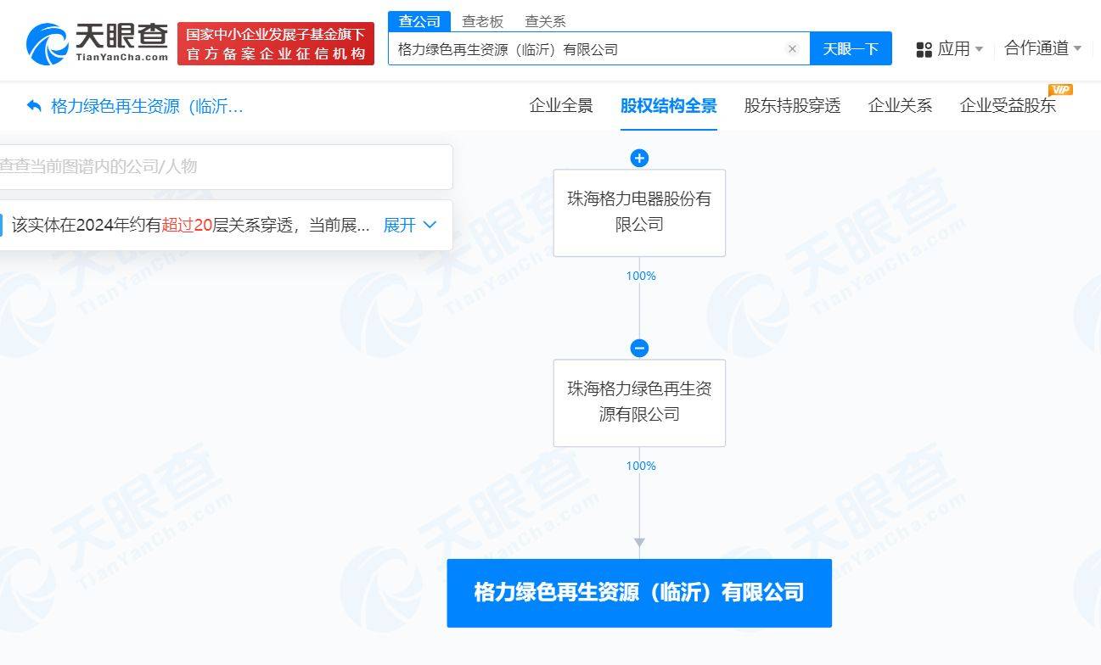Click the back arrow next to 格力绿色再生资源
The image size is (1101, 665).
(x=34, y=106)
